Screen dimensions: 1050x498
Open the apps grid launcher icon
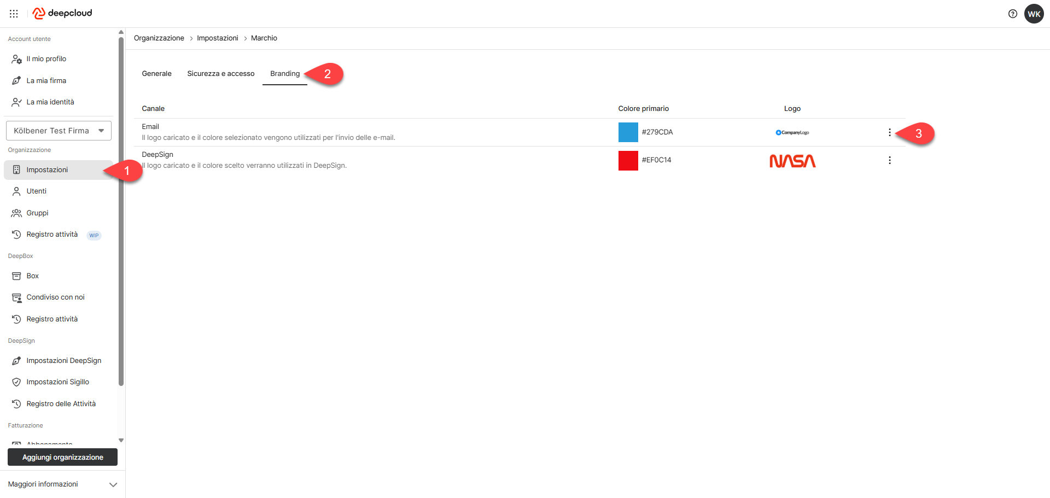pyautogui.click(x=14, y=14)
